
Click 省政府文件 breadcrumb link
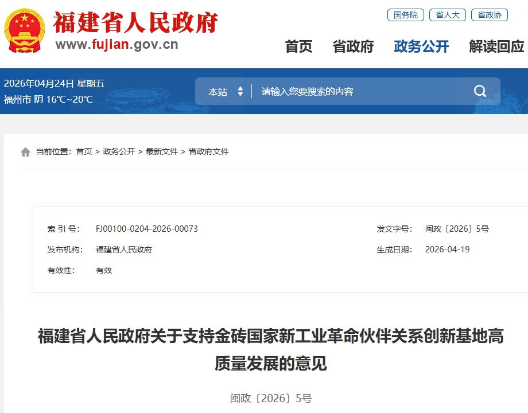208,151
